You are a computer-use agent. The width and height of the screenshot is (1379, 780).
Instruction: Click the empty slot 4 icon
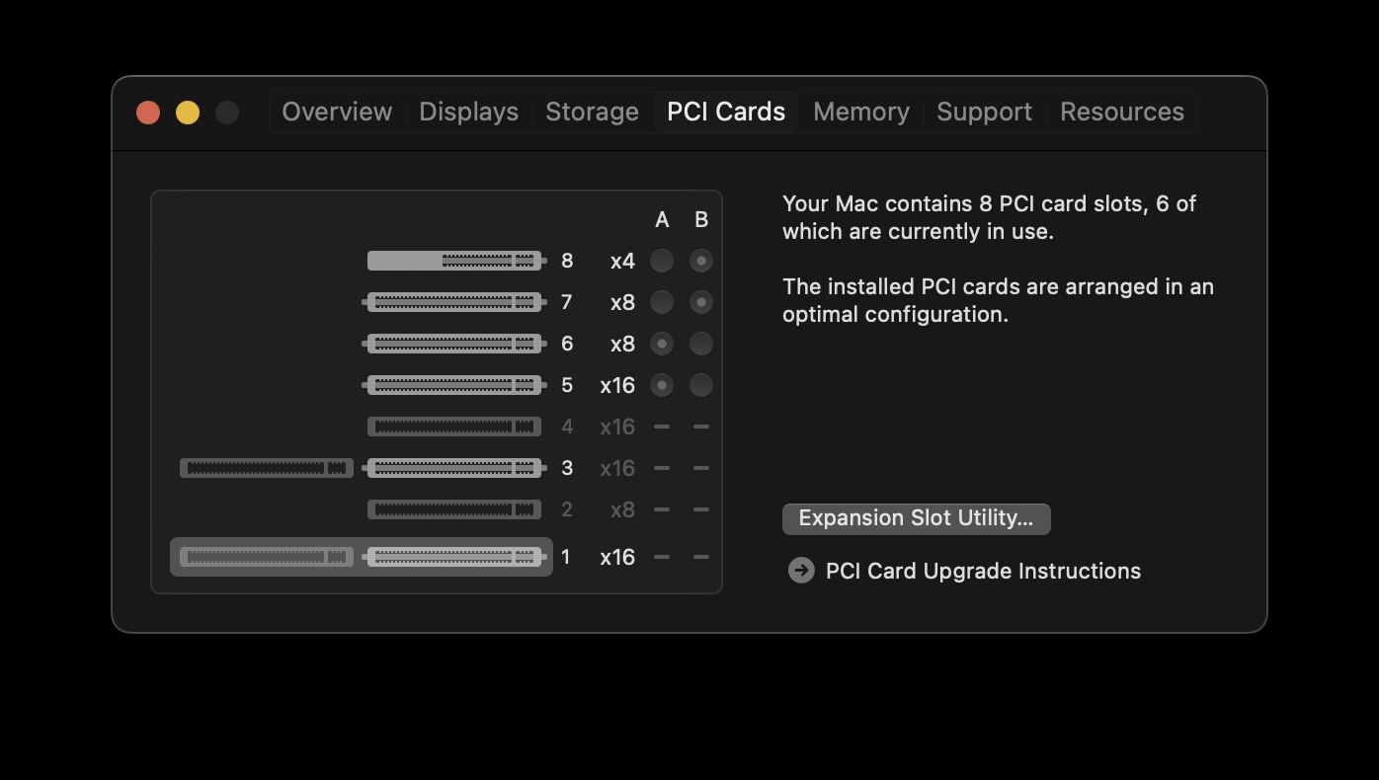454,427
